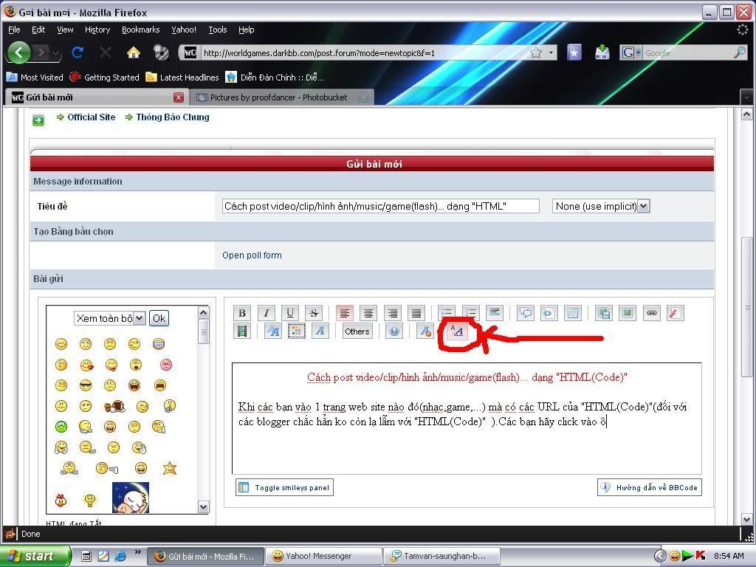756x567 pixels.
Task: Bookmark this page with the star icon
Action: (x=536, y=53)
